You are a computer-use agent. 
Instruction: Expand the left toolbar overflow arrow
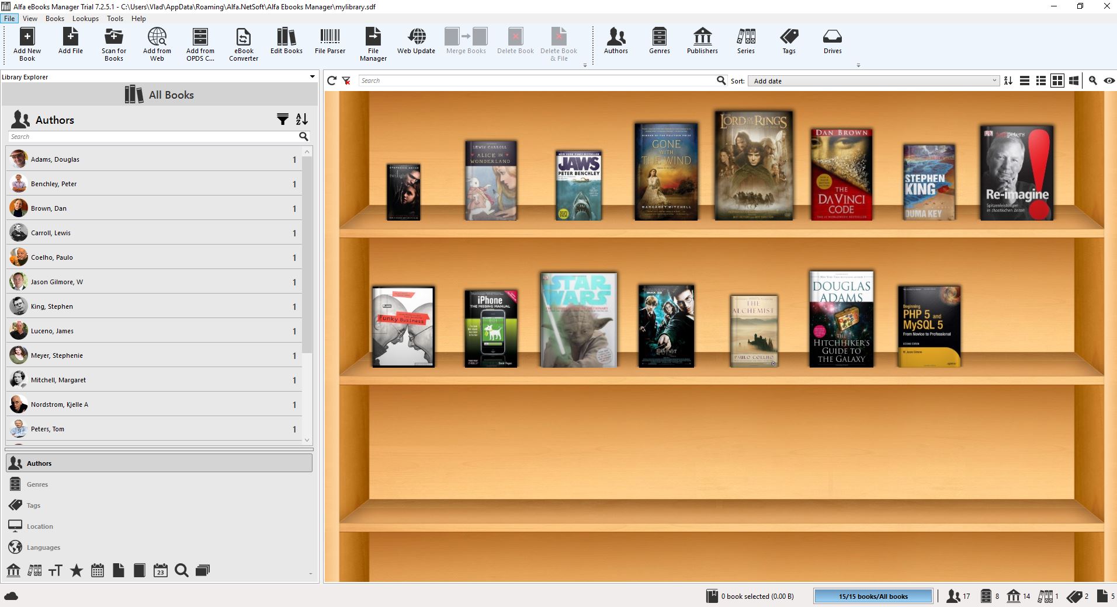pos(585,66)
